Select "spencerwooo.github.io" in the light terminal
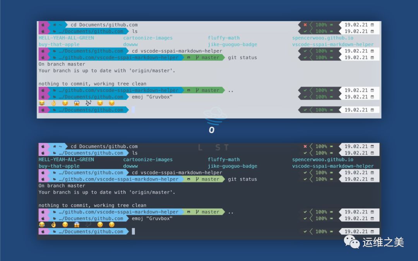418x261 pixels. coord(322,38)
